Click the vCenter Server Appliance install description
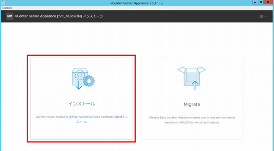Screen dimensions: 274x151 click(x=82, y=119)
